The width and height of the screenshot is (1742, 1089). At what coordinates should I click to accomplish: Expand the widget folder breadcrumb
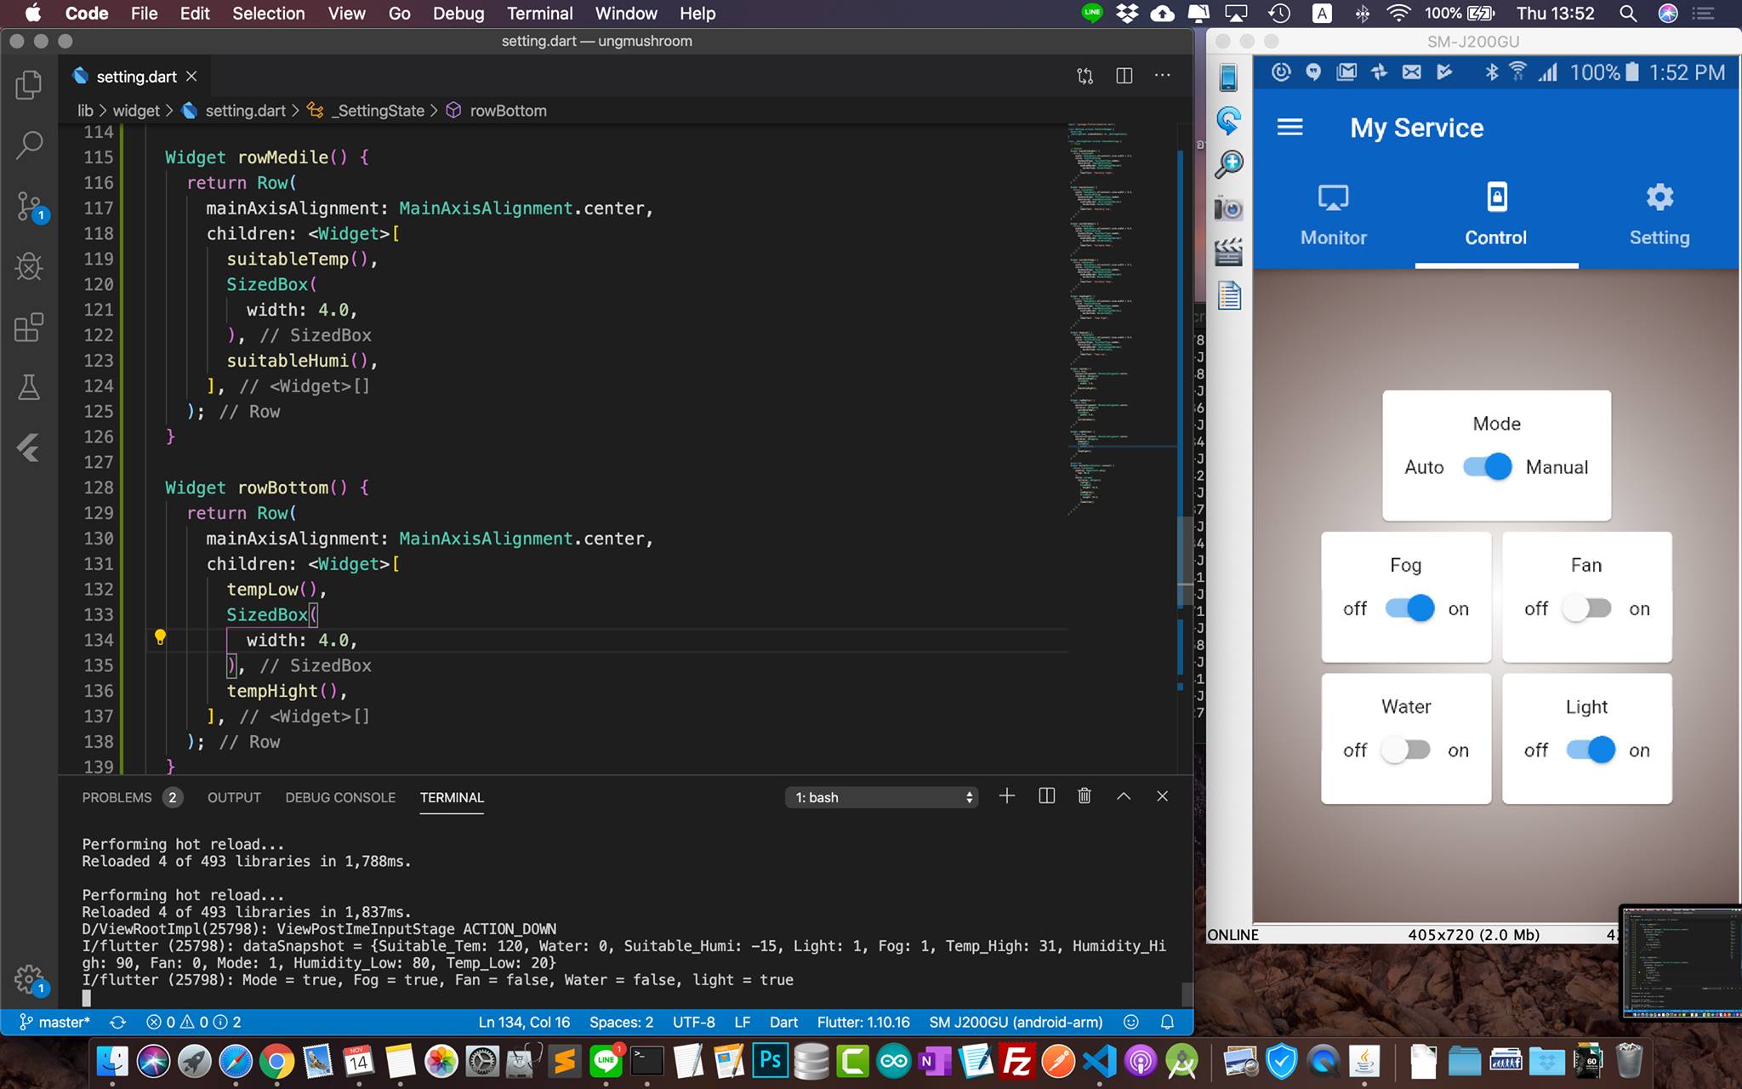coord(136,111)
